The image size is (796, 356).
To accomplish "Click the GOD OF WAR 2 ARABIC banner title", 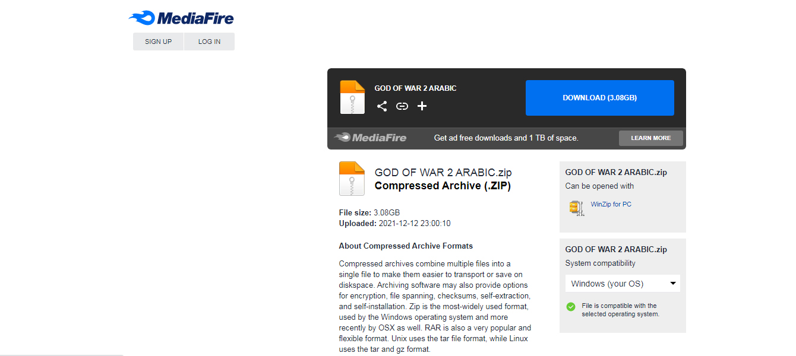I will pyautogui.click(x=415, y=88).
